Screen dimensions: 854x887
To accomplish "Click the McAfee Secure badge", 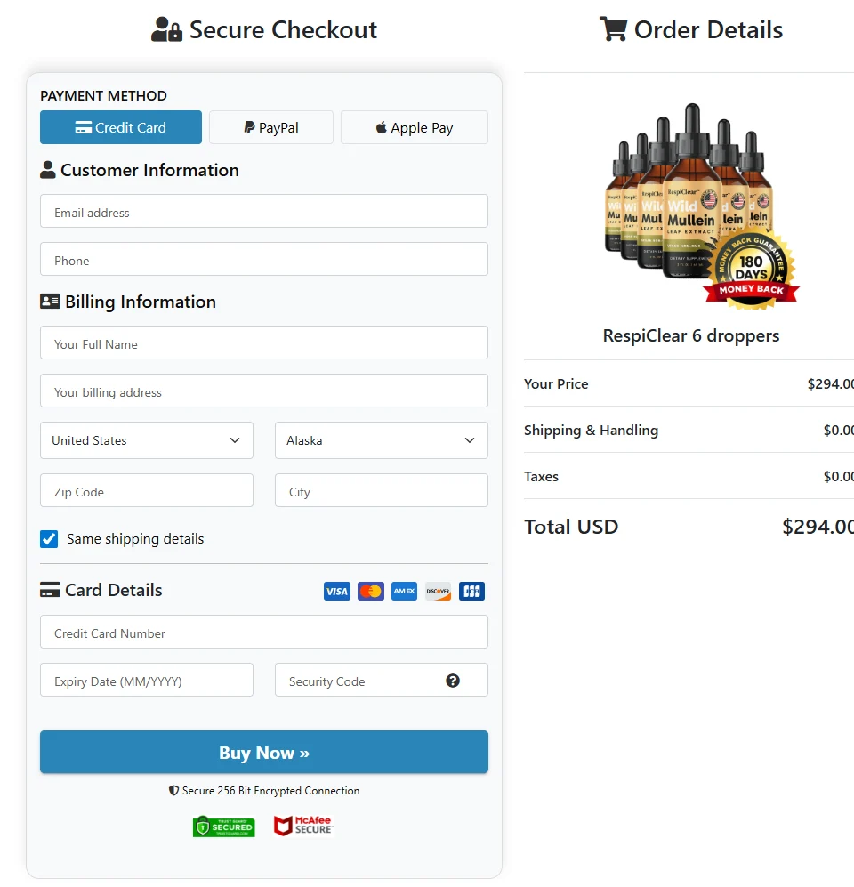I will [303, 826].
